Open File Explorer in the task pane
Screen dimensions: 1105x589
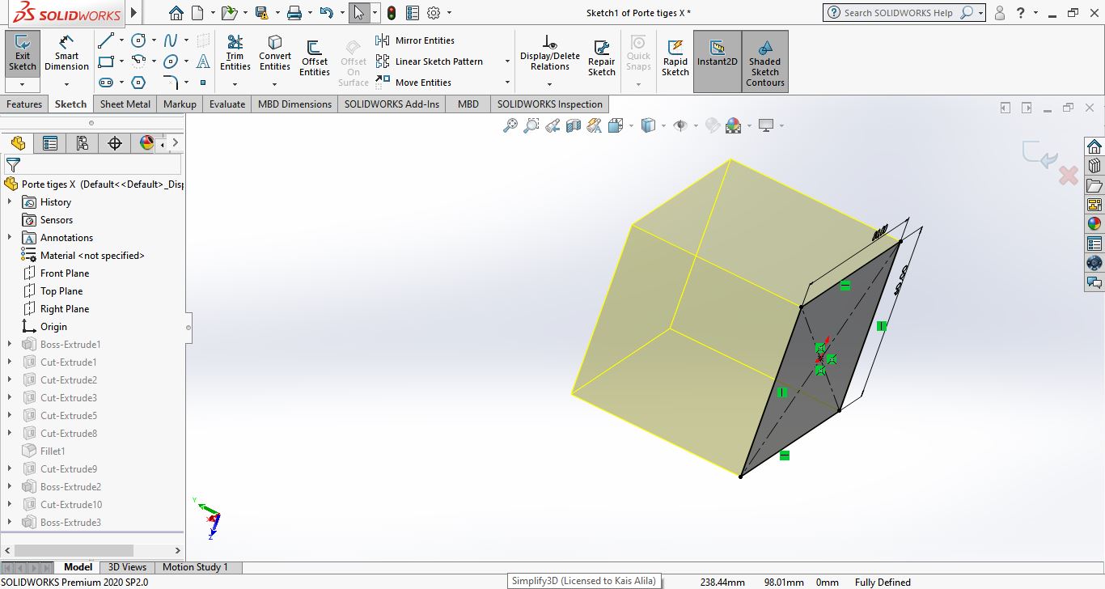click(x=1094, y=184)
